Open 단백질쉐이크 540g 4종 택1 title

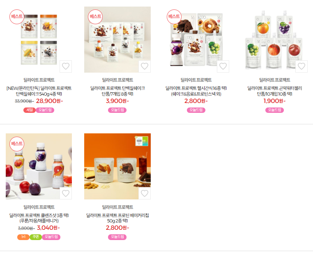(39, 91)
